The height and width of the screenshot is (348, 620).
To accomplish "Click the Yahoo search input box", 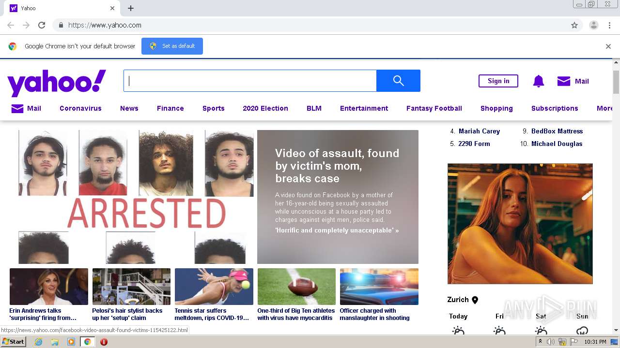I will pos(250,81).
